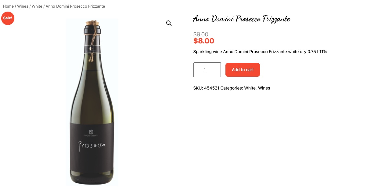The image size is (374, 191).
Task: Click inside the quantity input box
Action: pyautogui.click(x=207, y=70)
